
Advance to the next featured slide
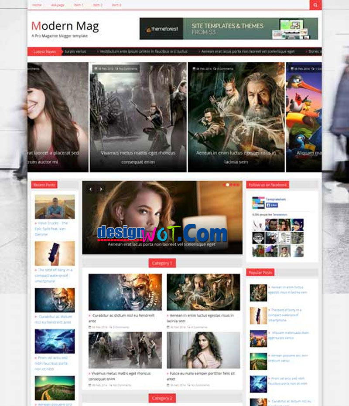tap(101, 189)
